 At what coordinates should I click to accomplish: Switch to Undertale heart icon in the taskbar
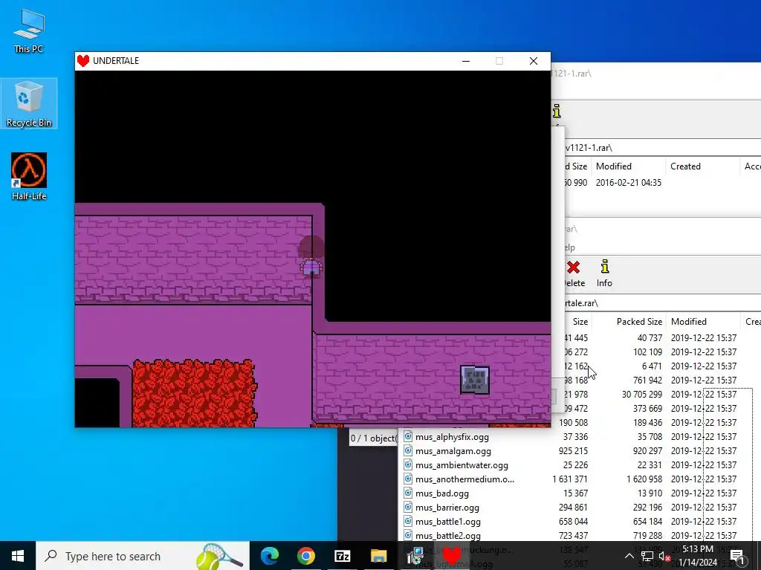(451, 556)
